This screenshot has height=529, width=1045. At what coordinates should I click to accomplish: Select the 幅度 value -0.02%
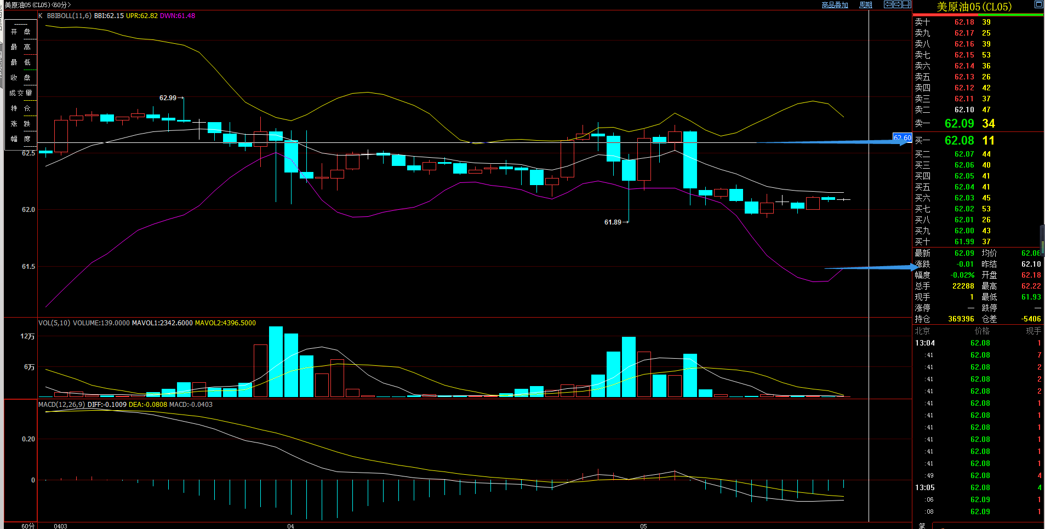click(962, 275)
